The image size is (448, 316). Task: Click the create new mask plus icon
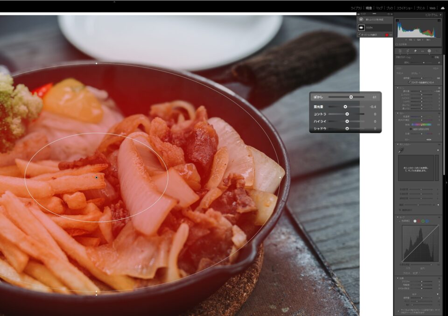362,20
